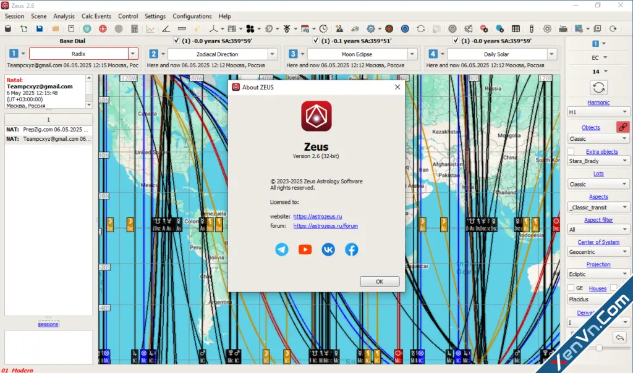Open the YouTube icon in About dialog
The image size is (633, 373).
305,249
